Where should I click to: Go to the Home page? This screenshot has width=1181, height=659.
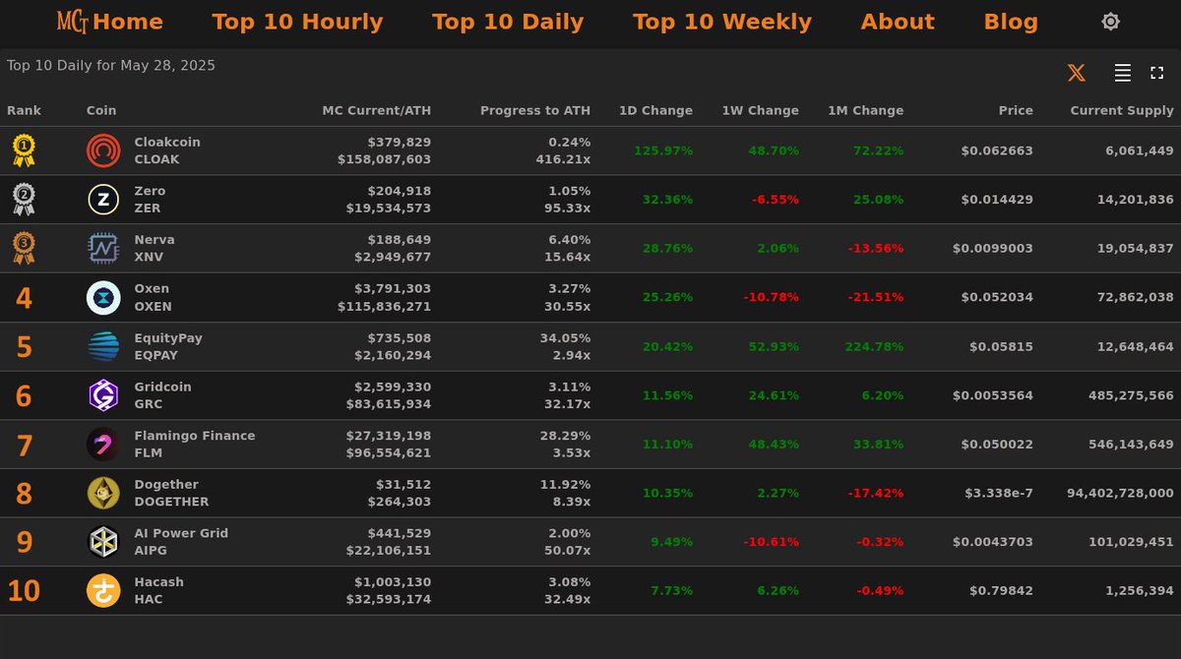[x=128, y=22]
